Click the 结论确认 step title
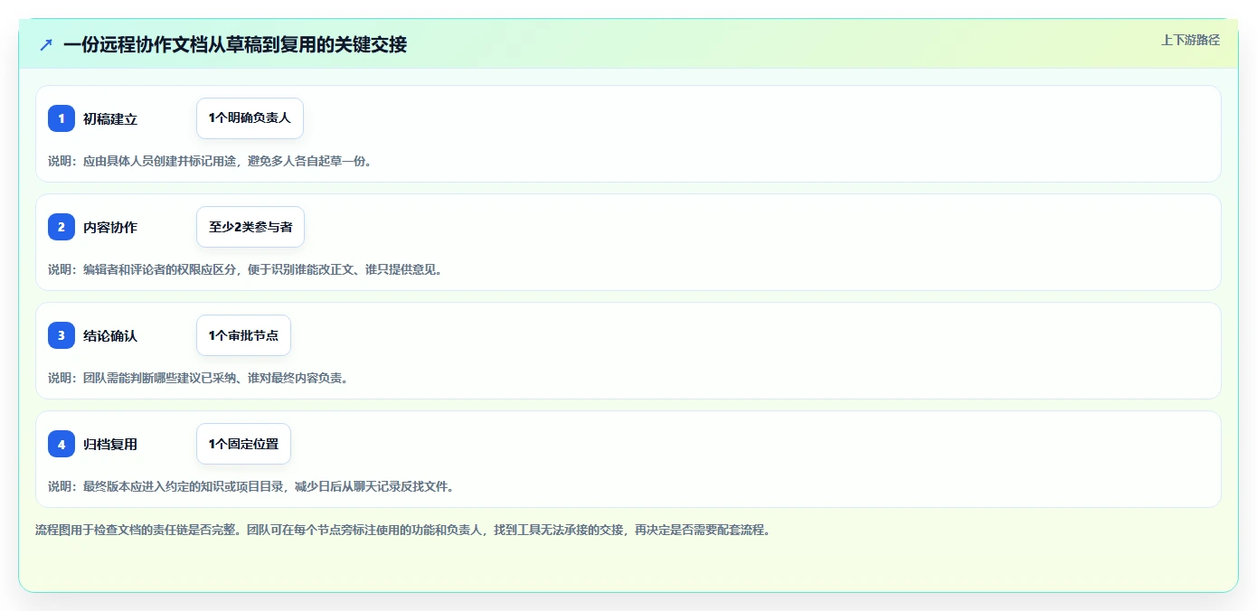This screenshot has height=611, width=1257. click(x=110, y=335)
